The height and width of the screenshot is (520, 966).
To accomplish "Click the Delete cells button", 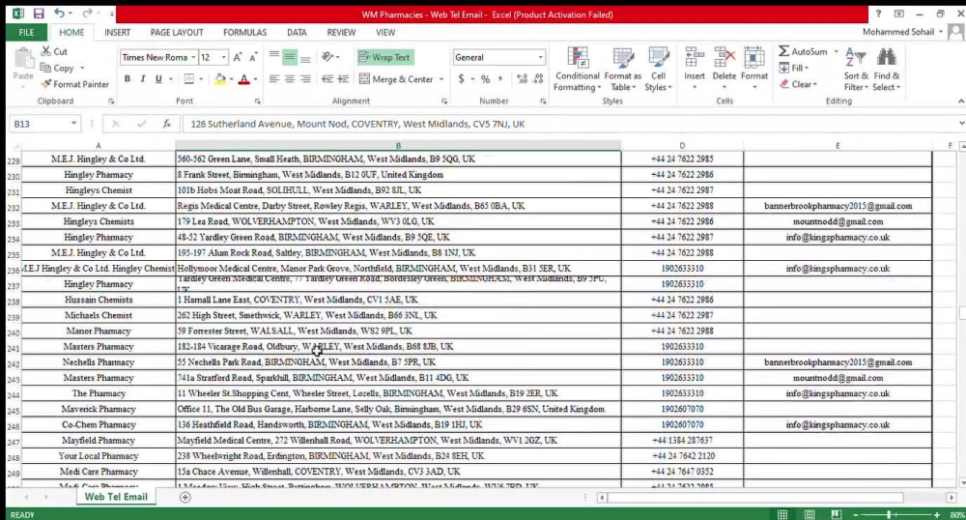I will pyautogui.click(x=724, y=69).
